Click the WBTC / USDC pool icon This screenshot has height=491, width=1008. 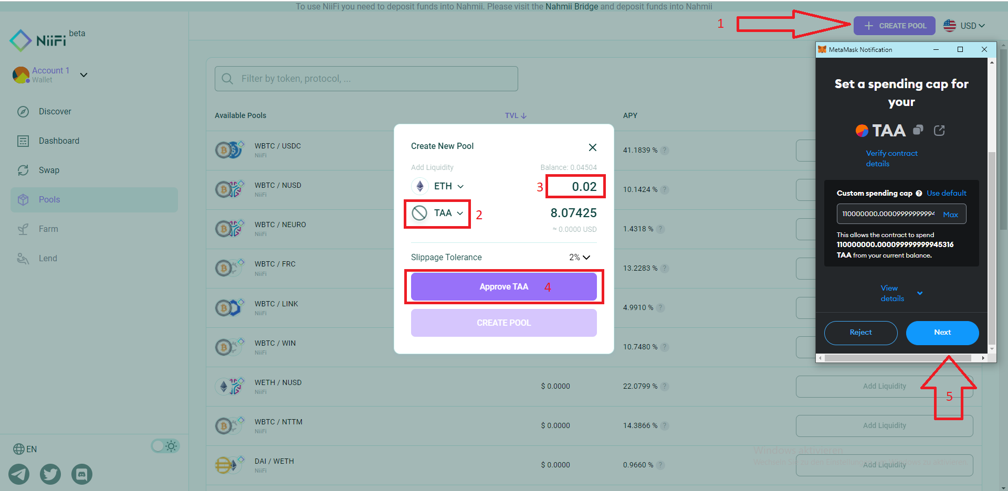click(230, 150)
